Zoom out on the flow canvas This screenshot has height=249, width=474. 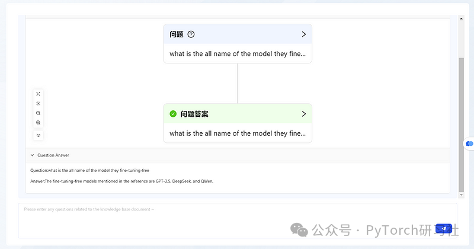pyautogui.click(x=39, y=123)
